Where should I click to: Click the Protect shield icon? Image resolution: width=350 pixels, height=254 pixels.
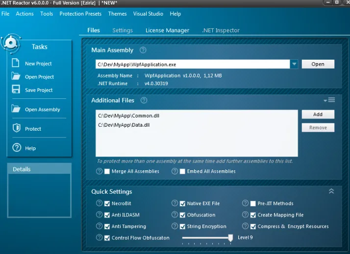click(x=17, y=128)
